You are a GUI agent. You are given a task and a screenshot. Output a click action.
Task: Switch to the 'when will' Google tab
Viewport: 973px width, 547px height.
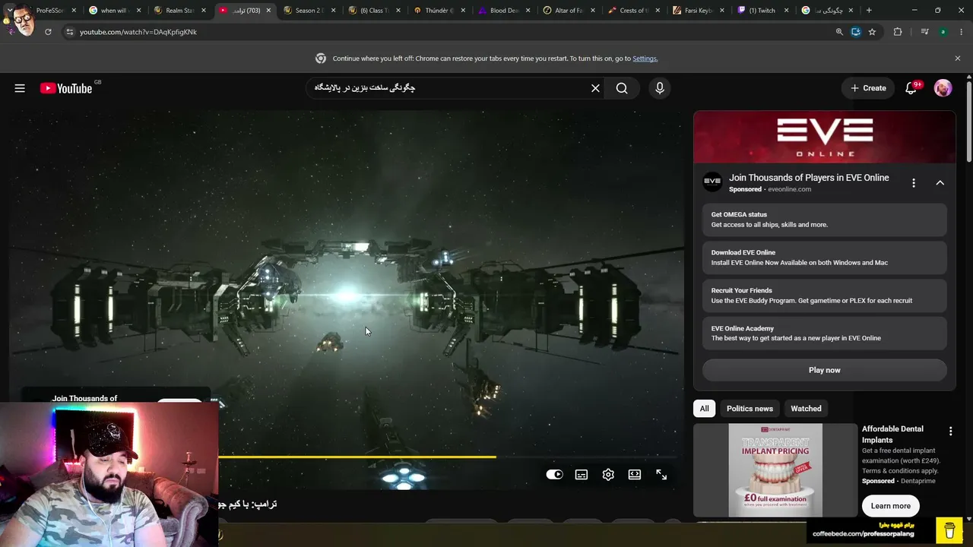tap(113, 11)
